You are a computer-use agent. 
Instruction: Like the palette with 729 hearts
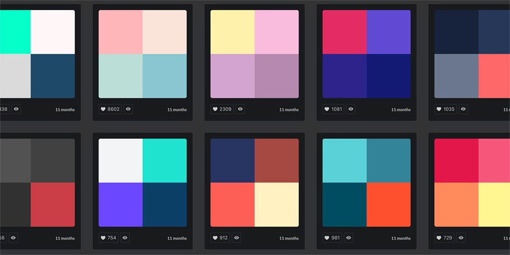coord(444,238)
